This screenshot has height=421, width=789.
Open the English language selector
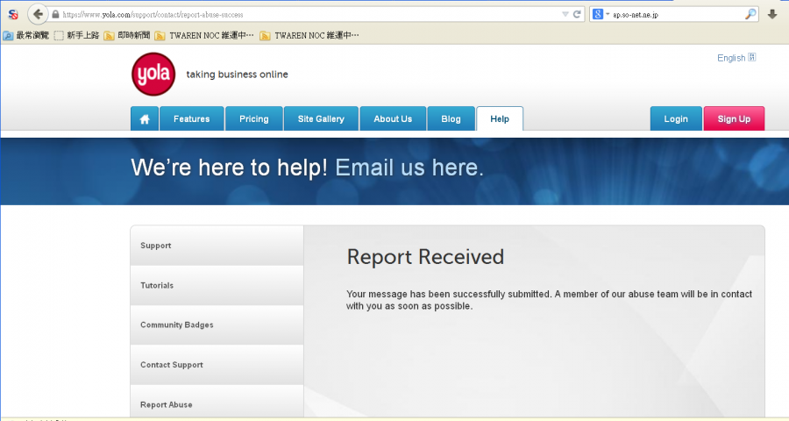(736, 58)
